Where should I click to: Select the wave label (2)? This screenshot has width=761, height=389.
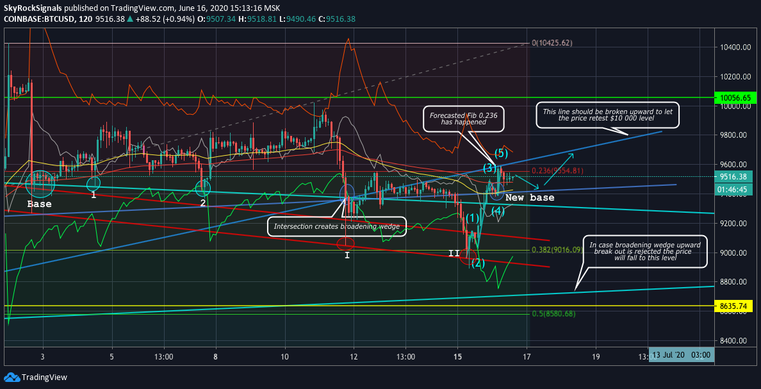[x=478, y=263]
